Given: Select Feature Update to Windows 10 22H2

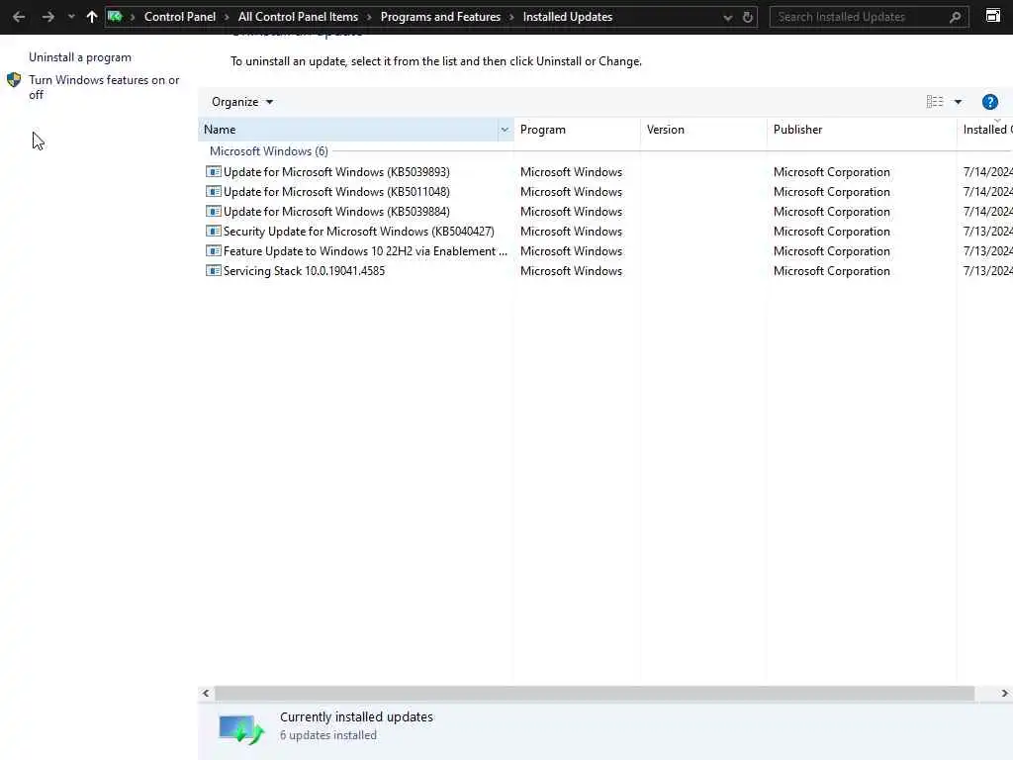Looking at the screenshot, I should 365,251.
